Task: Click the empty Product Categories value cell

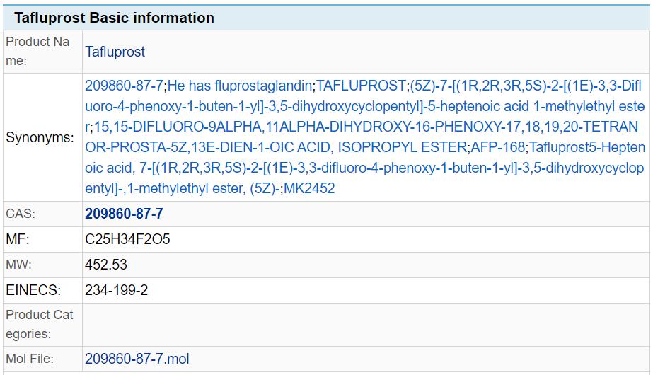Action: [364, 323]
